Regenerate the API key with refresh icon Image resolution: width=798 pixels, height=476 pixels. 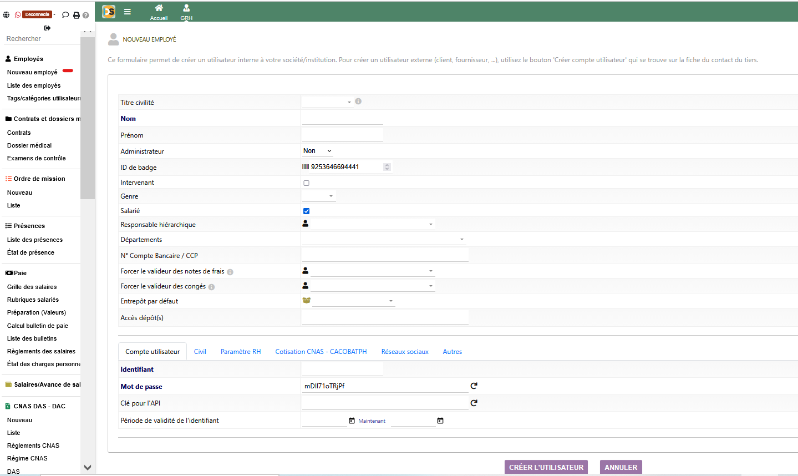pos(474,403)
